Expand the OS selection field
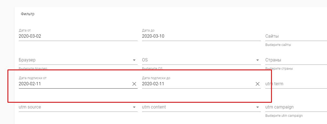327x124 pixels. (x=201, y=60)
